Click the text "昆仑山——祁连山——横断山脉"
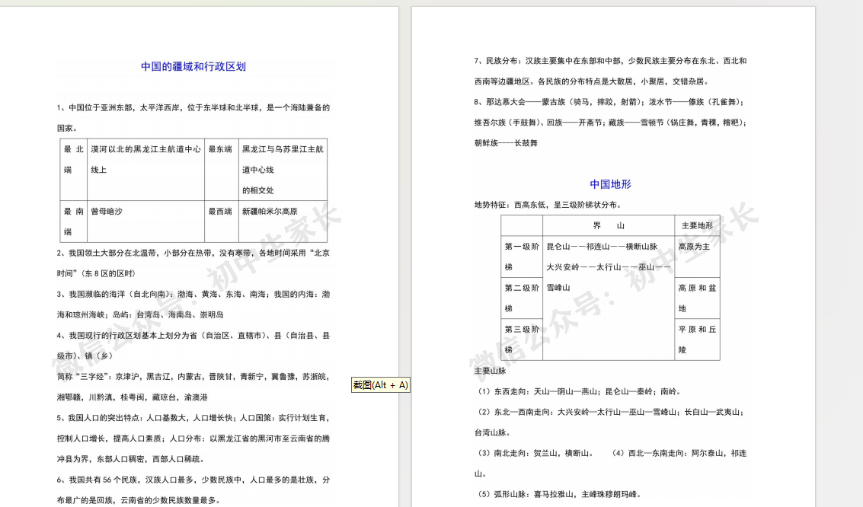 pos(602,247)
